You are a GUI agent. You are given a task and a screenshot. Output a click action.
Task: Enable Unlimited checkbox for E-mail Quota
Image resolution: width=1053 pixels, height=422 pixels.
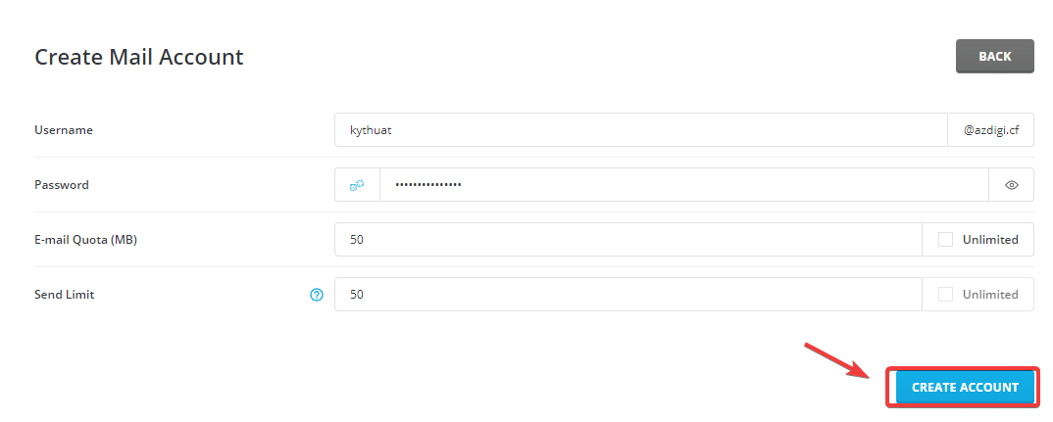945,239
